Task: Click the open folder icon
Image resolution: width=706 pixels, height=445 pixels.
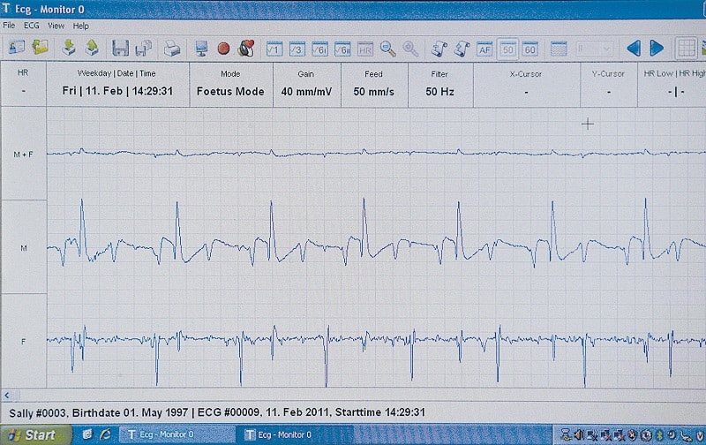Action: coord(40,48)
